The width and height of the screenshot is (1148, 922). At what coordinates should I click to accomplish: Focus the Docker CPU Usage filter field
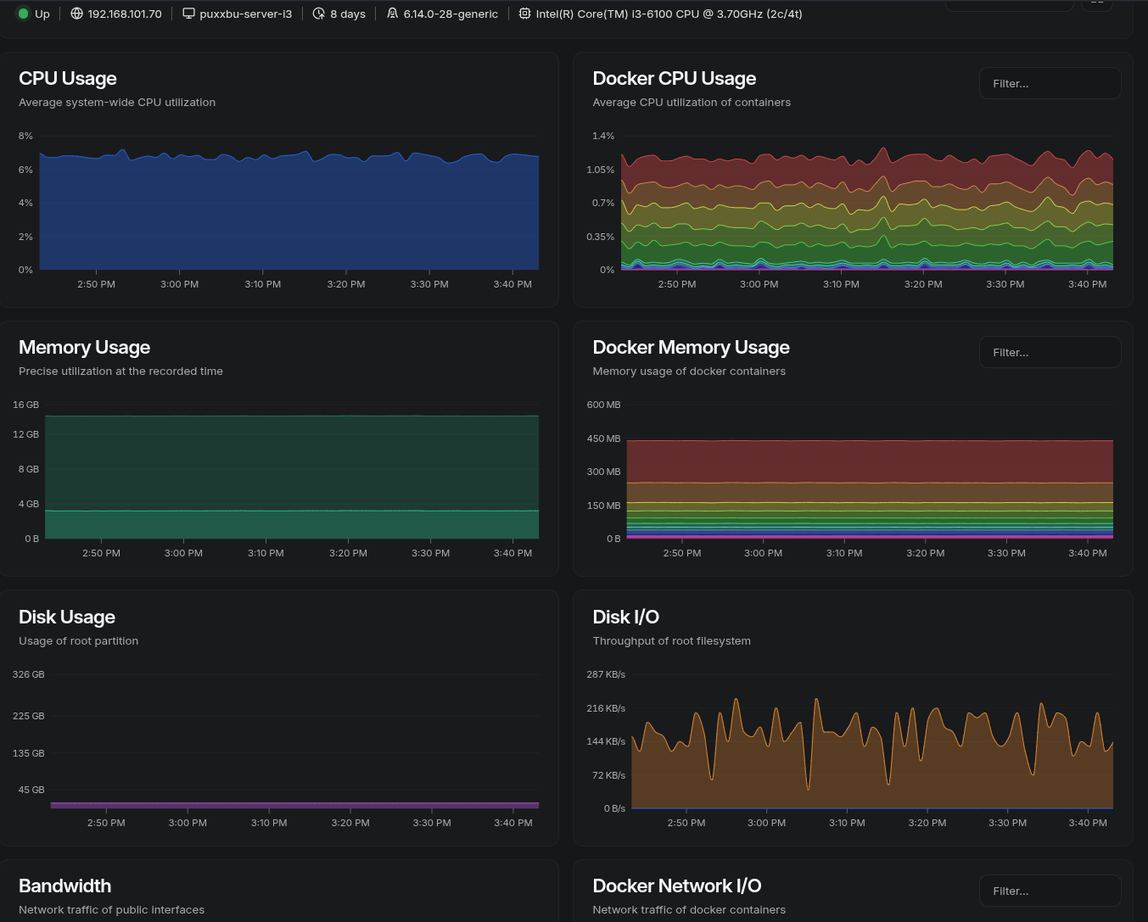tap(1050, 83)
